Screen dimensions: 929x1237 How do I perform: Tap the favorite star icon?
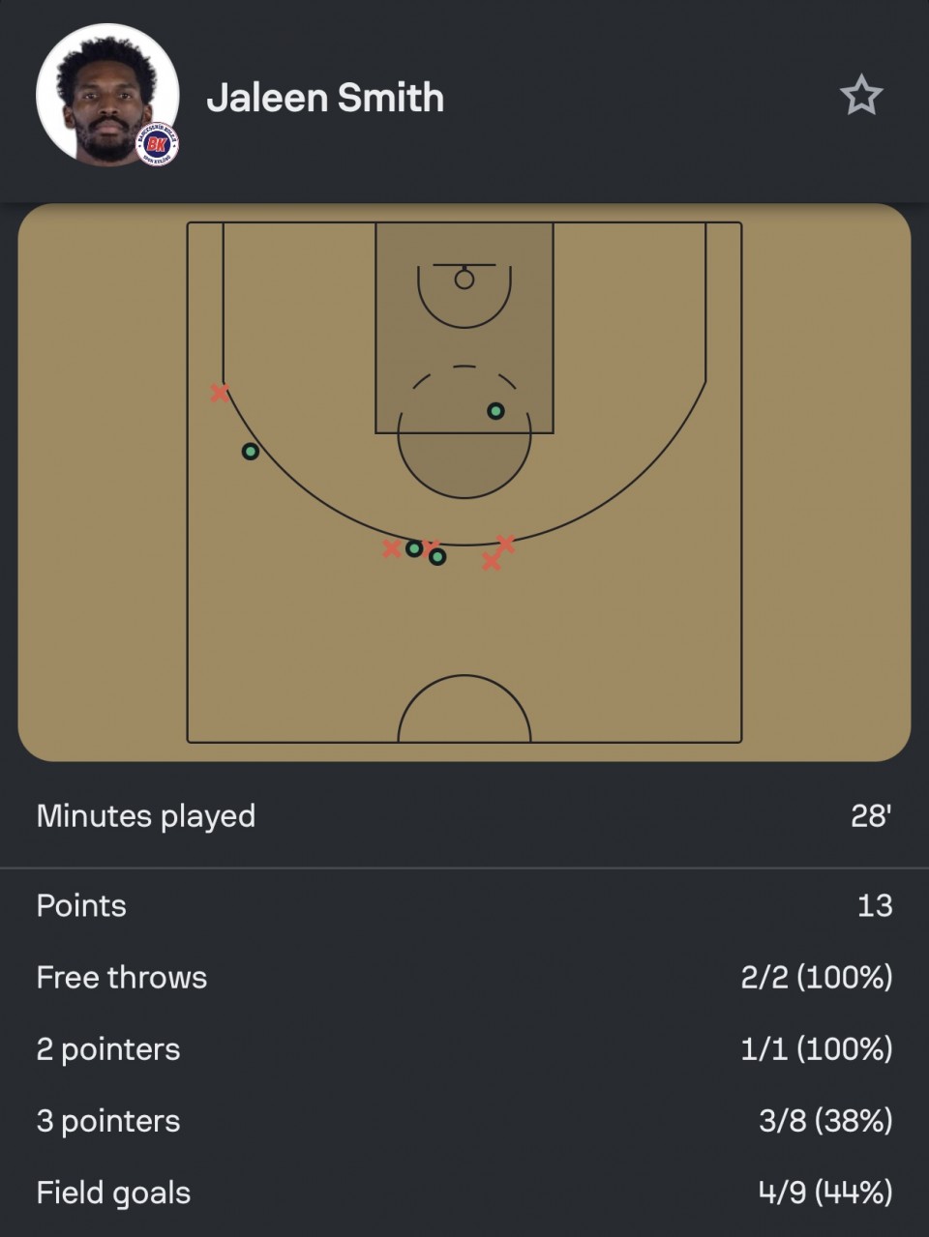click(860, 96)
